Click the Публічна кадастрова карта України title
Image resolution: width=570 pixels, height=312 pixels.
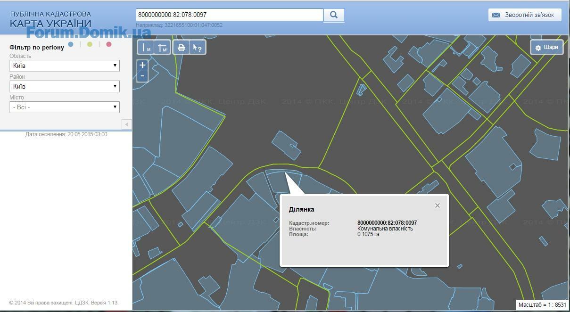click(50, 19)
